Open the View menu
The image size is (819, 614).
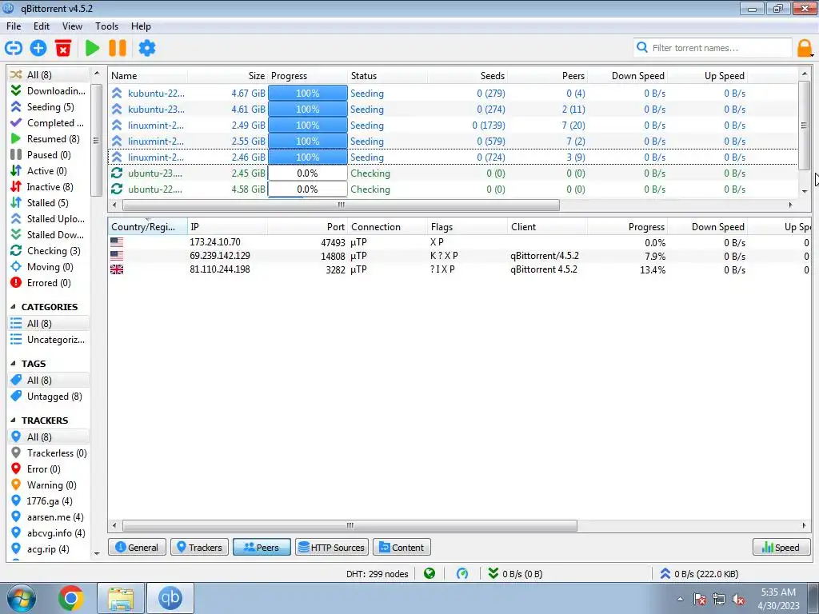click(x=72, y=26)
